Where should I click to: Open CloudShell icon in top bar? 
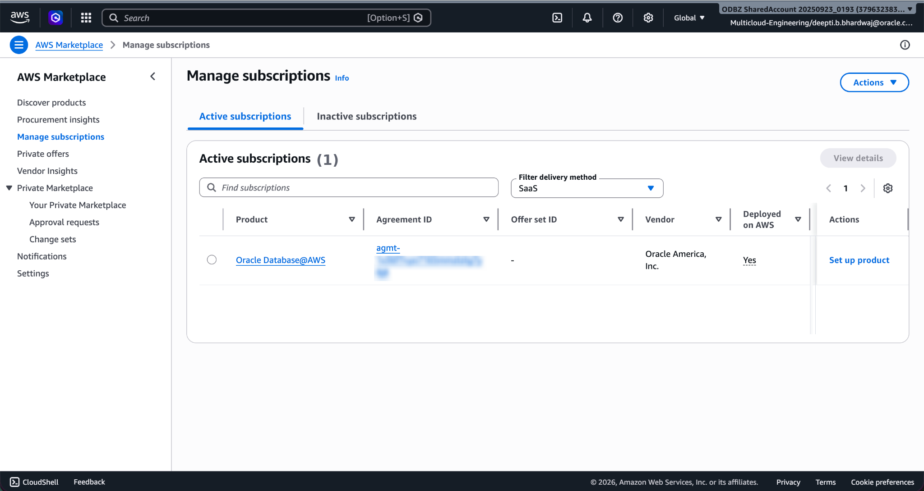point(557,18)
